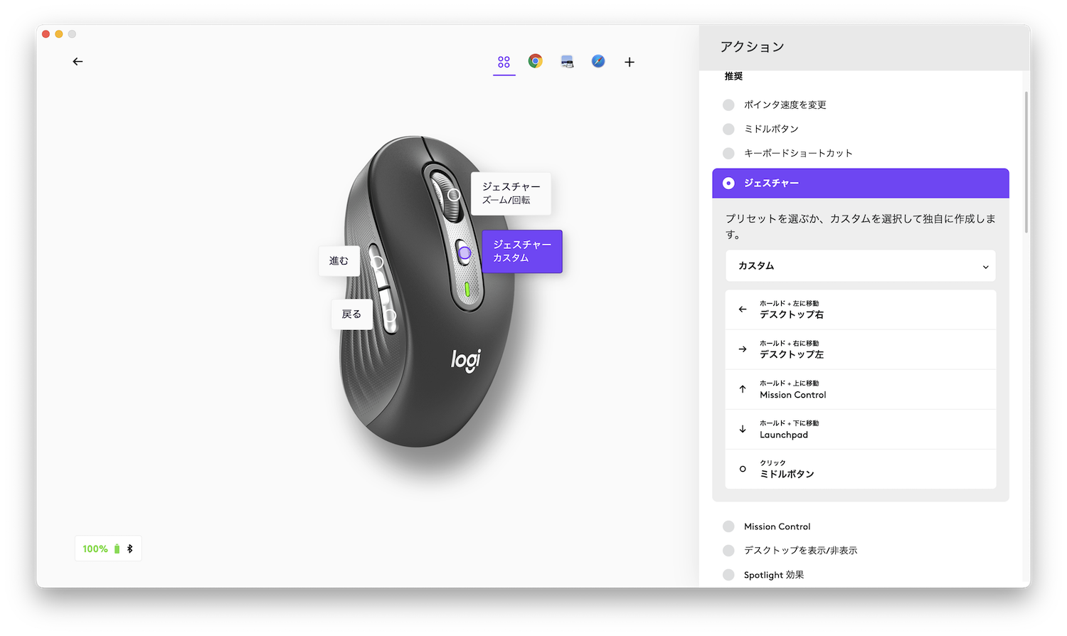This screenshot has height=636, width=1067.
Task: Click the green battery icon
Action: [x=117, y=548]
